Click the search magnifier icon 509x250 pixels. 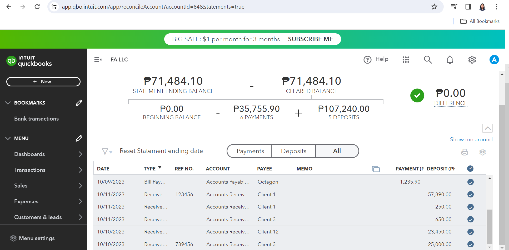click(x=428, y=60)
